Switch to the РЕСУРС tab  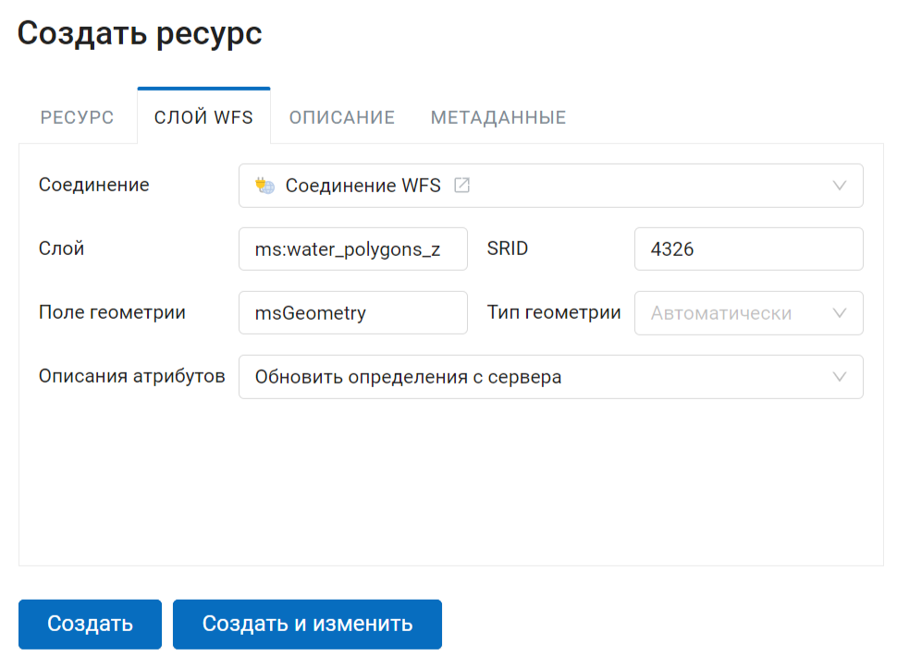click(x=78, y=117)
